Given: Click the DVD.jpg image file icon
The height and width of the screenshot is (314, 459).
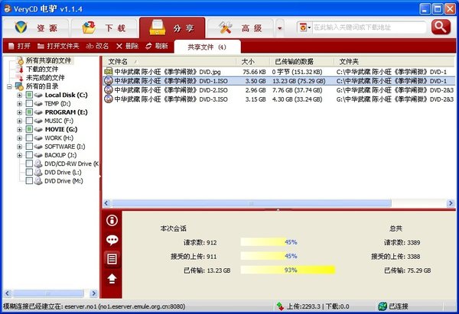Looking at the screenshot, I should 109,71.
